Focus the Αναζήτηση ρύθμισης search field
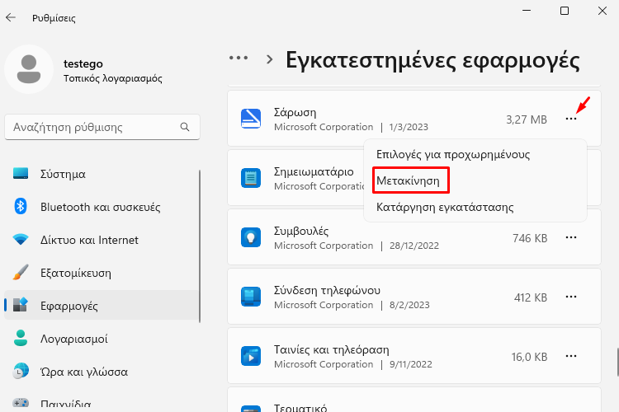Image resolution: width=619 pixels, height=412 pixels. tap(102, 127)
